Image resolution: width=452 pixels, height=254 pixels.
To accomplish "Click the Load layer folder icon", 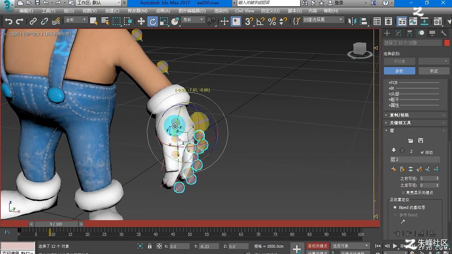I will [410, 141].
